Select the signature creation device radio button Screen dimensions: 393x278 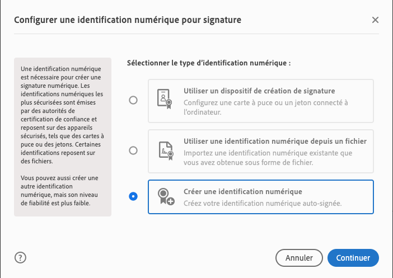point(133,101)
